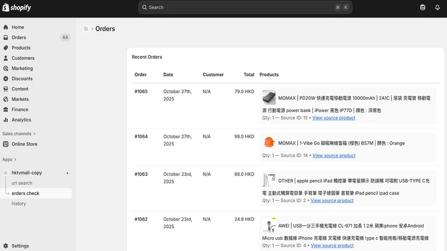447x251 pixels.
Task: Open the history page
Action: [19, 204]
